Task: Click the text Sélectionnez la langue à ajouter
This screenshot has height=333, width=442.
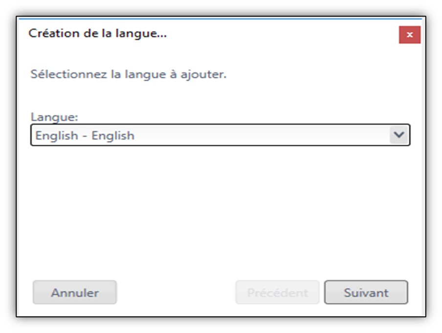Action: [129, 74]
